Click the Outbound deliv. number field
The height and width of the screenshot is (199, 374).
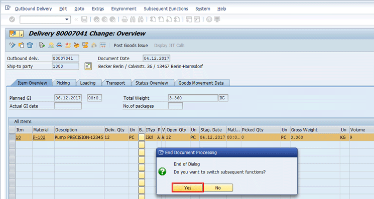65,58
